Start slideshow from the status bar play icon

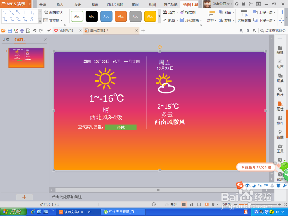coord(207,204)
